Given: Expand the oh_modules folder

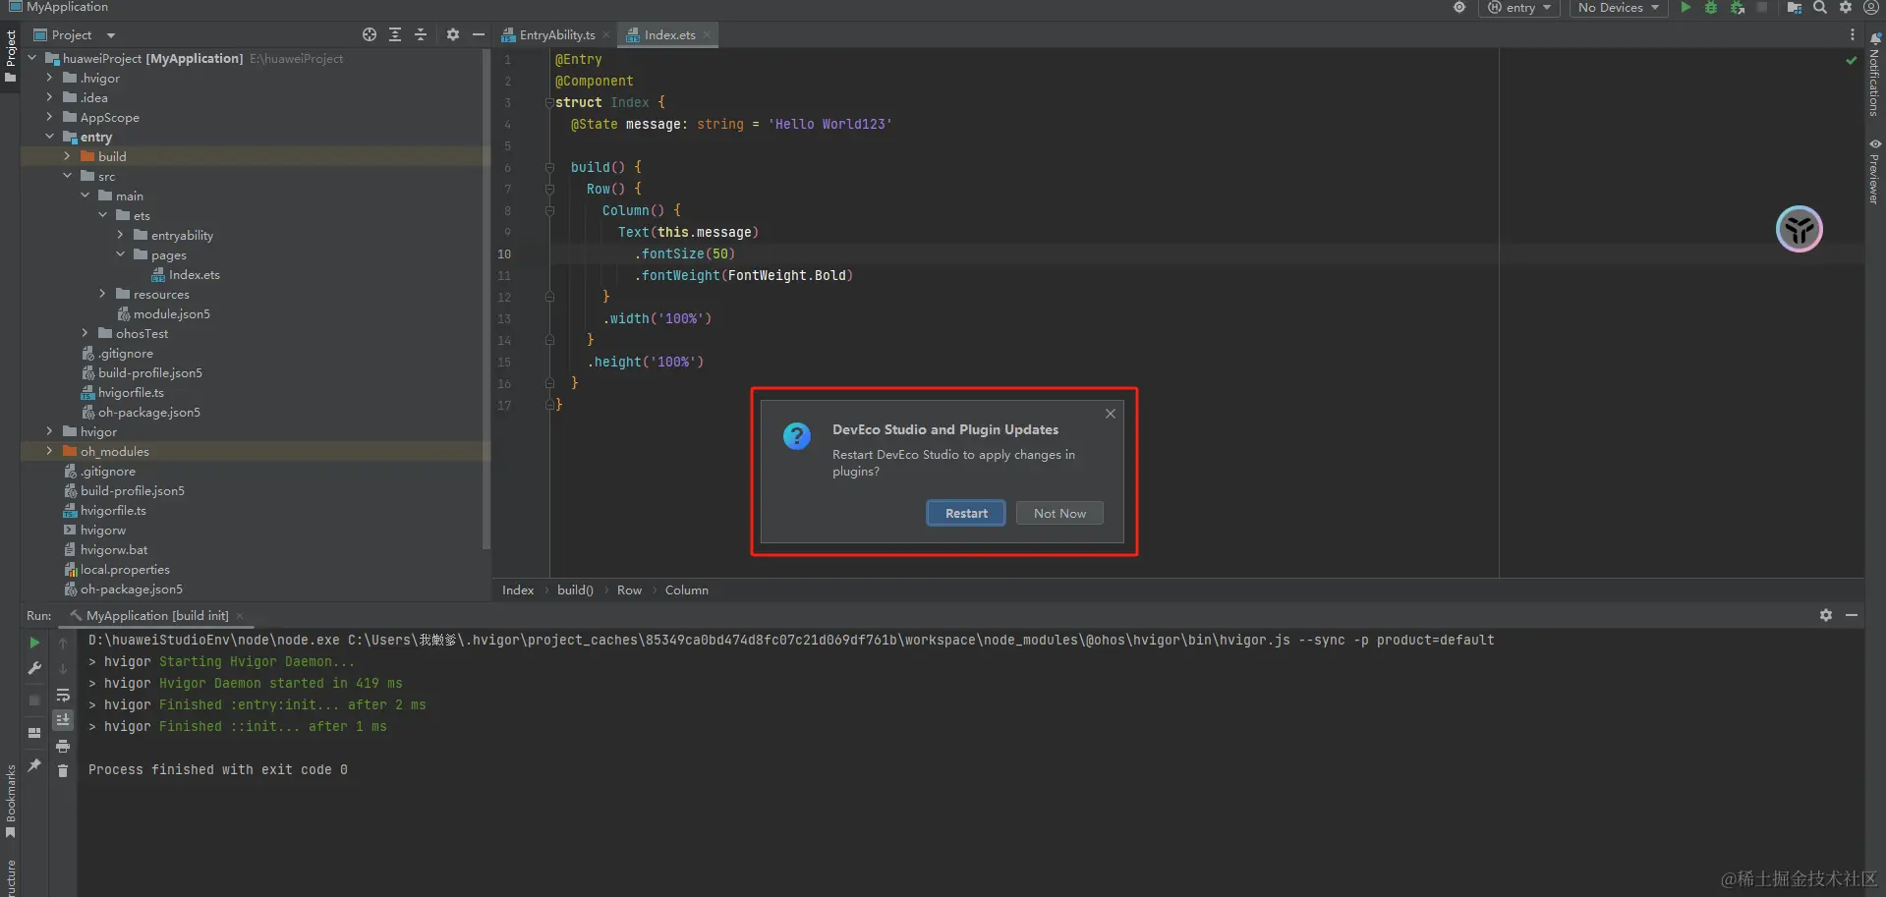Looking at the screenshot, I should point(49,451).
